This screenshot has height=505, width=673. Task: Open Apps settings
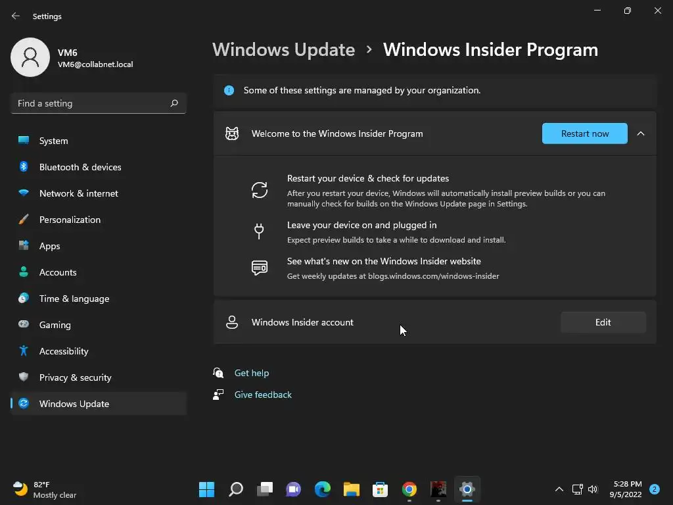[x=99, y=246]
